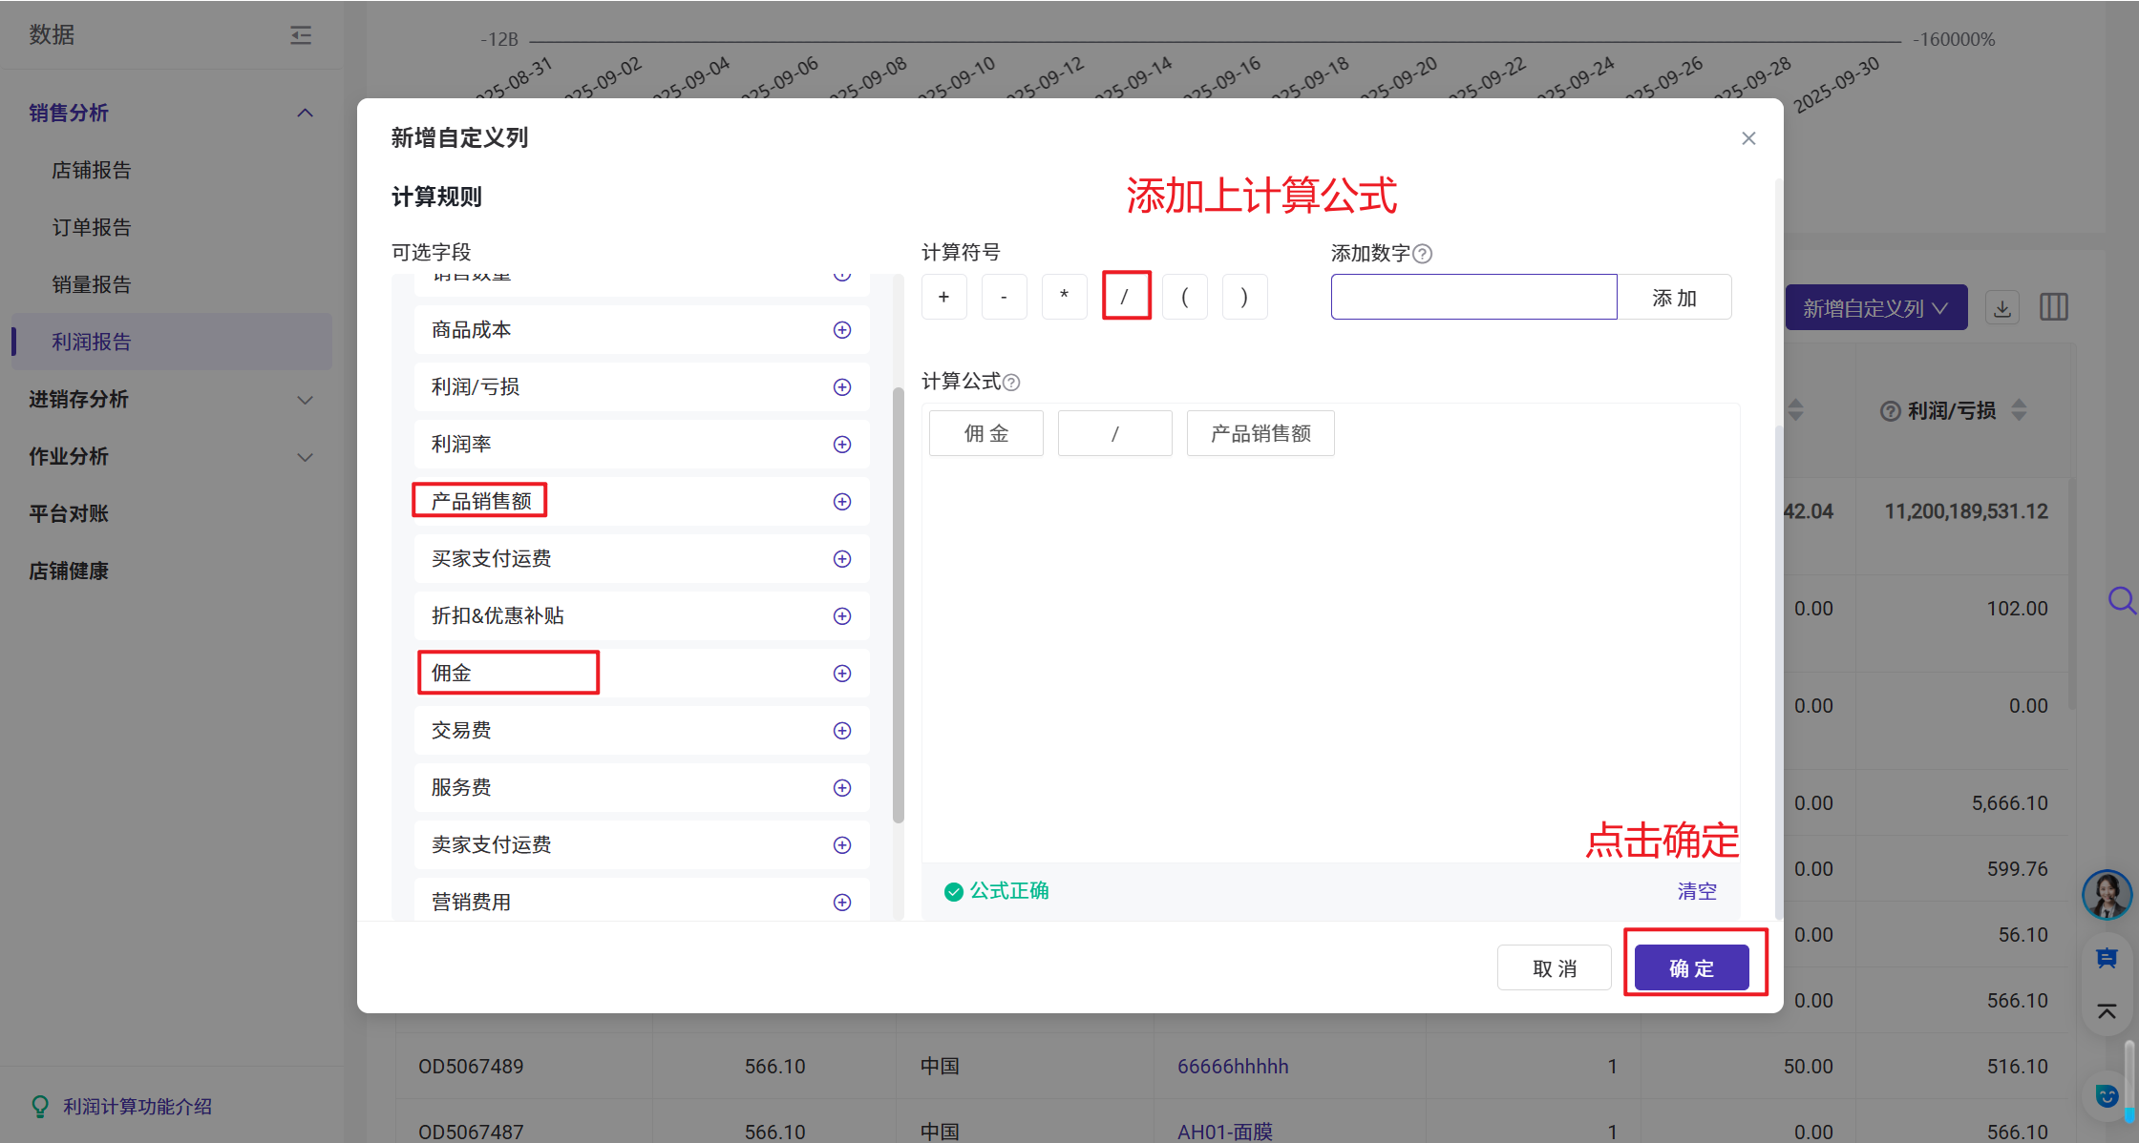Image resolution: width=2139 pixels, height=1143 pixels.
Task: Open 订单报告 in the sidebar
Action: pyautogui.click(x=92, y=228)
